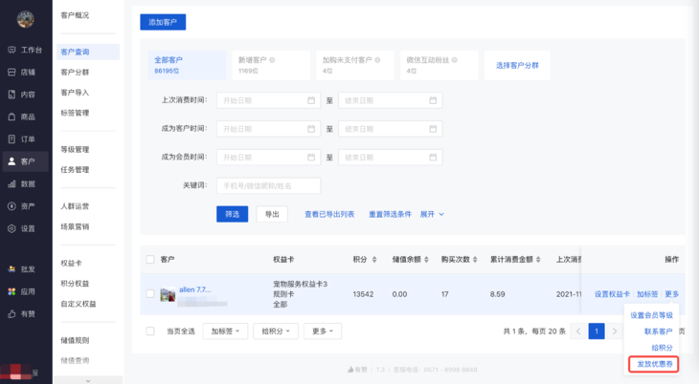
Task: Switch to the 新增客户 tab
Action: coord(268,64)
